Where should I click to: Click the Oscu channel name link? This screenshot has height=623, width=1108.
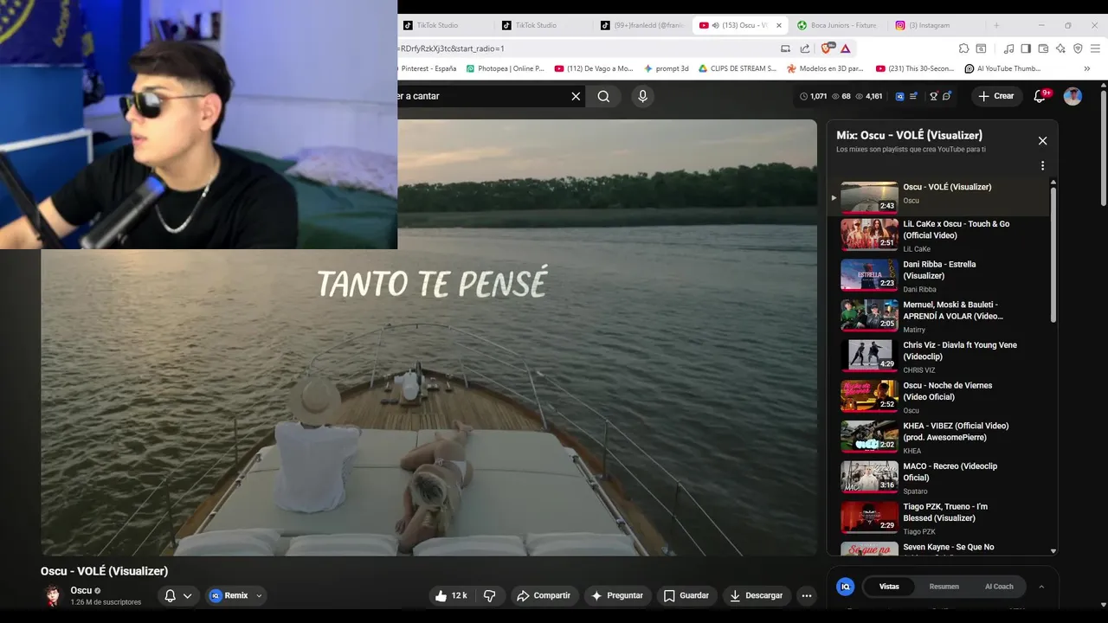[81, 590]
